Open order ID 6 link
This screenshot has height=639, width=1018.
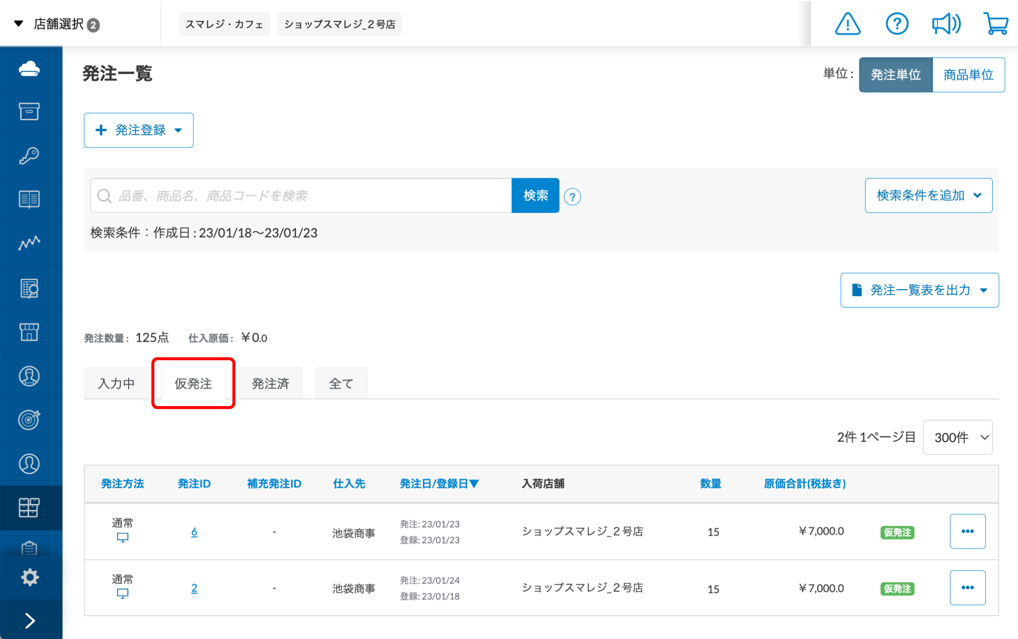point(194,532)
